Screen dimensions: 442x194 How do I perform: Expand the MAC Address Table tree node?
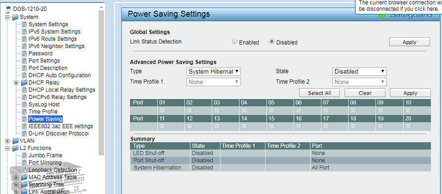(x=16, y=177)
